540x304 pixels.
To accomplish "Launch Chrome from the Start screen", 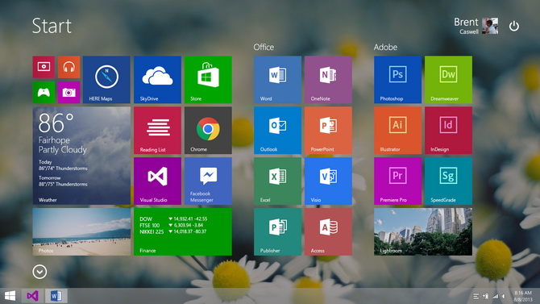I will point(208,131).
